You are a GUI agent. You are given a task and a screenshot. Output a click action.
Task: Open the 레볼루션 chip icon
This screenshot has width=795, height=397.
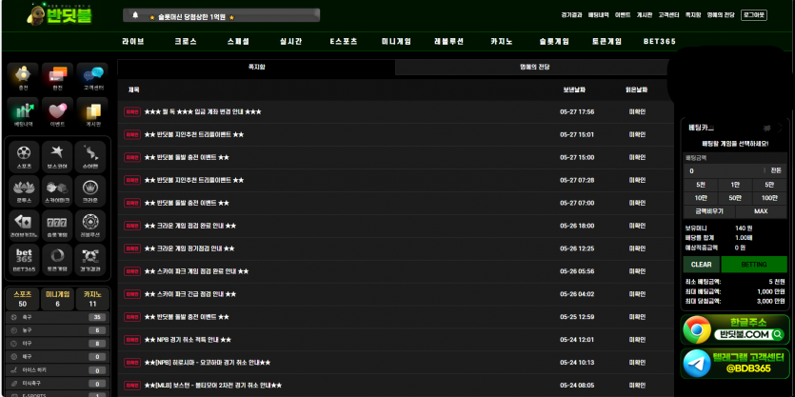tap(90, 225)
